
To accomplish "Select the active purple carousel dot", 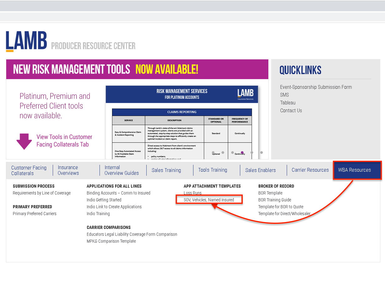I will (x=242, y=153).
